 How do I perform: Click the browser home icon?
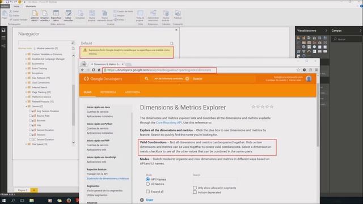coord(99,70)
